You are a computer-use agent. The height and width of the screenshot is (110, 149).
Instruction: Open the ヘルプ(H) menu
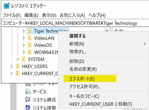97,15
